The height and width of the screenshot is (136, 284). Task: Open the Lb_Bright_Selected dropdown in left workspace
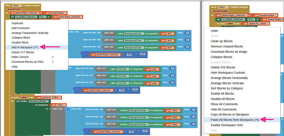(x=26, y=17)
